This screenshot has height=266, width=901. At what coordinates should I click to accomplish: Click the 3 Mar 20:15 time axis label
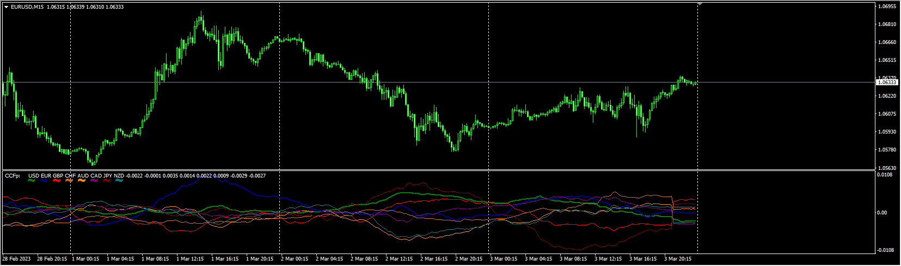pyautogui.click(x=678, y=259)
